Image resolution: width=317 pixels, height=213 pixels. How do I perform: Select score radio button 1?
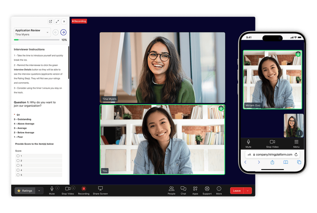click(x=18, y=156)
